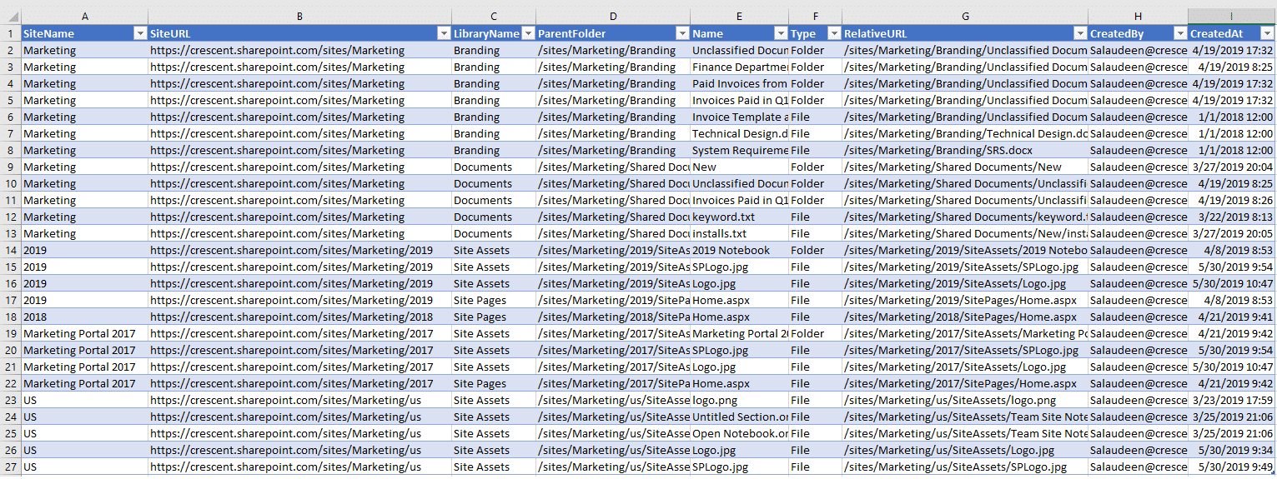
Task: Click the 'logo.png' name cell
Action: tap(739, 400)
